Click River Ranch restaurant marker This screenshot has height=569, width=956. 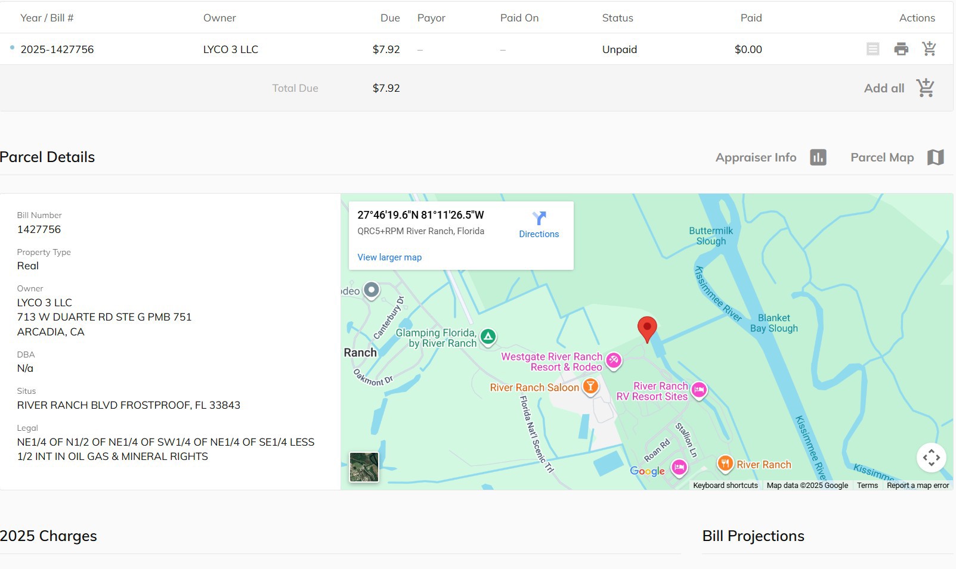725,464
